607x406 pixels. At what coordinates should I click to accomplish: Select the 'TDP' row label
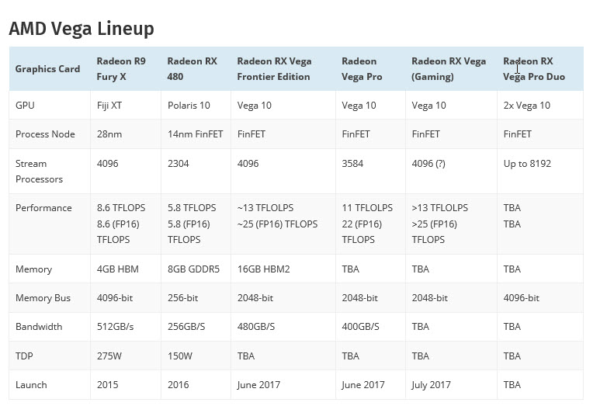pyautogui.click(x=24, y=356)
